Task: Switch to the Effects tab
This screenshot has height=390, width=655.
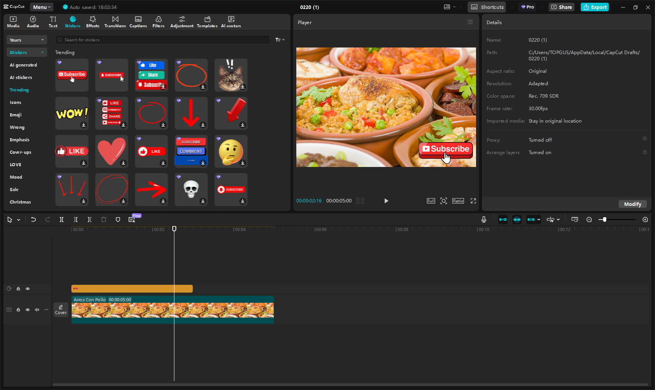Action: tap(93, 22)
